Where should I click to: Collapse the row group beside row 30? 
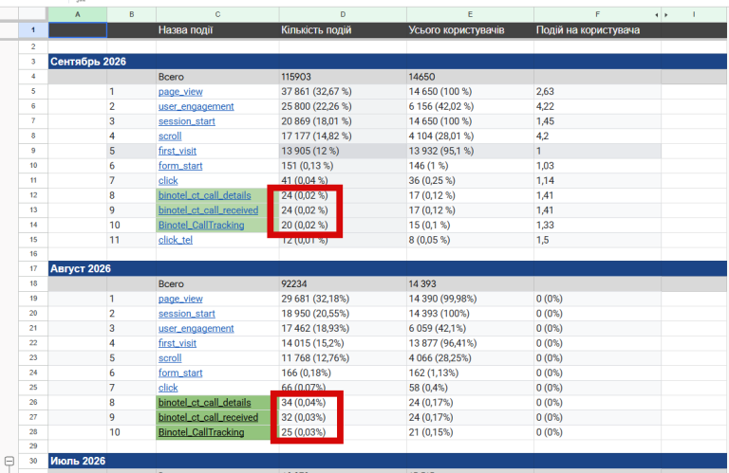(x=9, y=462)
